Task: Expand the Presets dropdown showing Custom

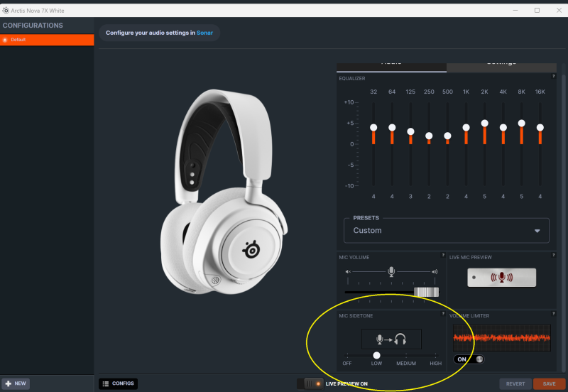Action: (x=447, y=231)
